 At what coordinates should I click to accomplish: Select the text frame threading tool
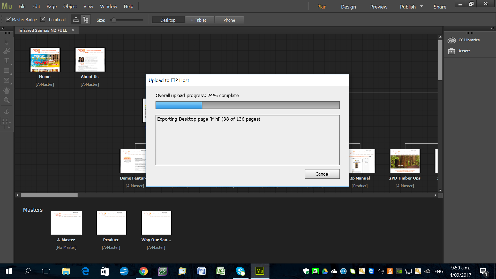pos(6,123)
